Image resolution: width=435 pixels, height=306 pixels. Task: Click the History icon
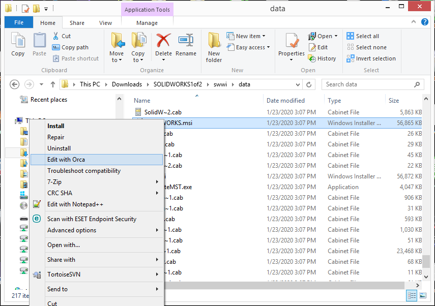tap(323, 58)
